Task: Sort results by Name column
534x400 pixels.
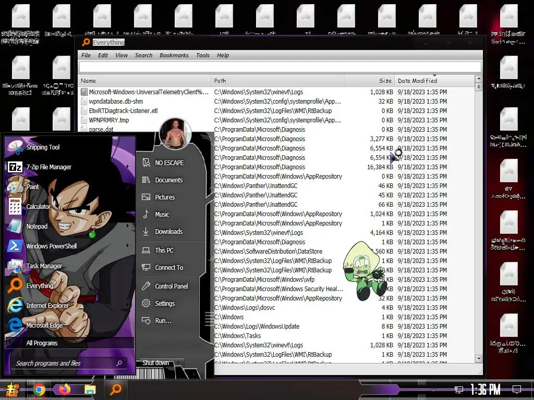Action: pos(145,81)
